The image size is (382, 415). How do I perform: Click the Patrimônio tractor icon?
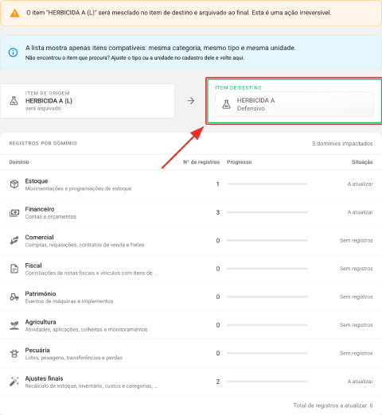(x=14, y=297)
